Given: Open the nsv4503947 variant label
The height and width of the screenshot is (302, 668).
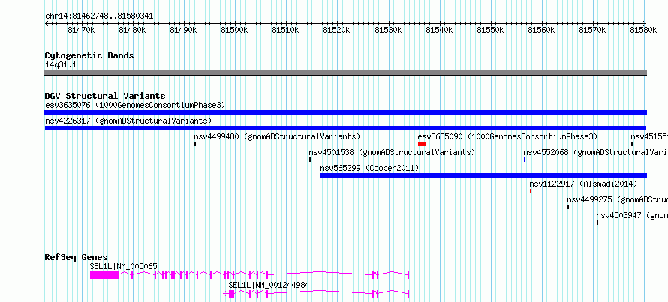Looking at the screenshot, I should click(x=632, y=215).
